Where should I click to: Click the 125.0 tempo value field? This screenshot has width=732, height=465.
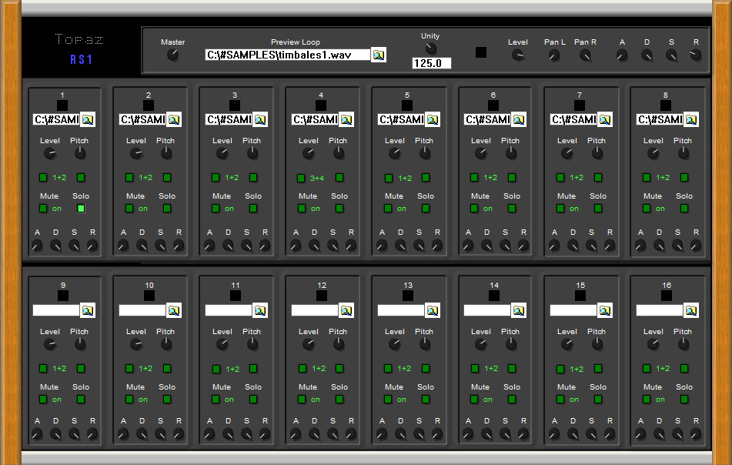(x=431, y=63)
